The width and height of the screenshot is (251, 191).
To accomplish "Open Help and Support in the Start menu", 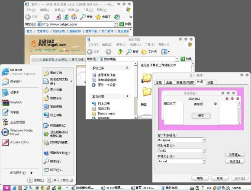I will tap(57, 153).
